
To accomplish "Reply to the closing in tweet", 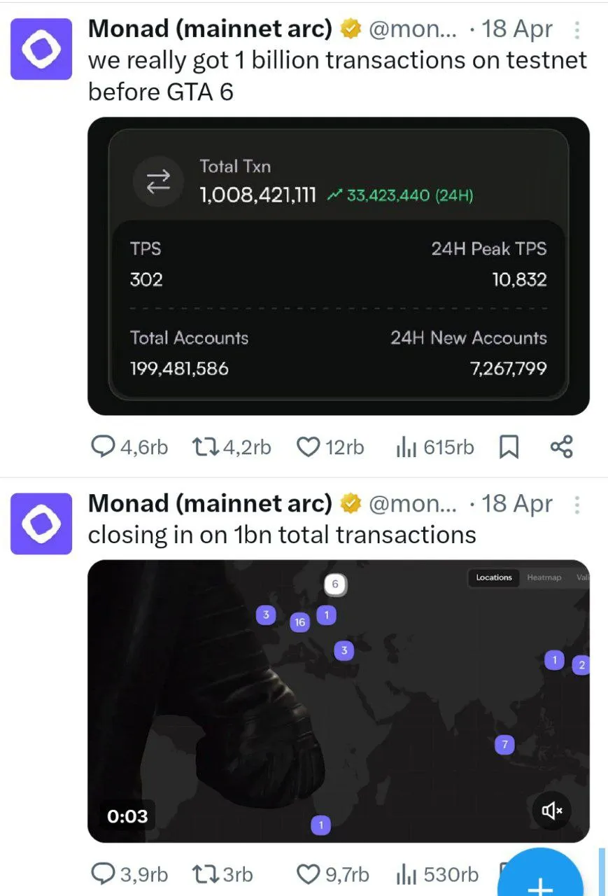I will click(104, 874).
